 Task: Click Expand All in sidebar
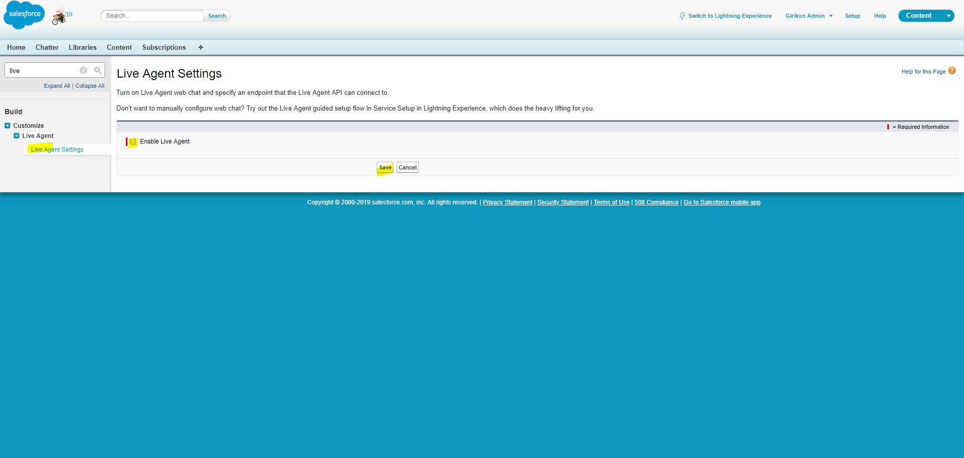click(x=57, y=86)
